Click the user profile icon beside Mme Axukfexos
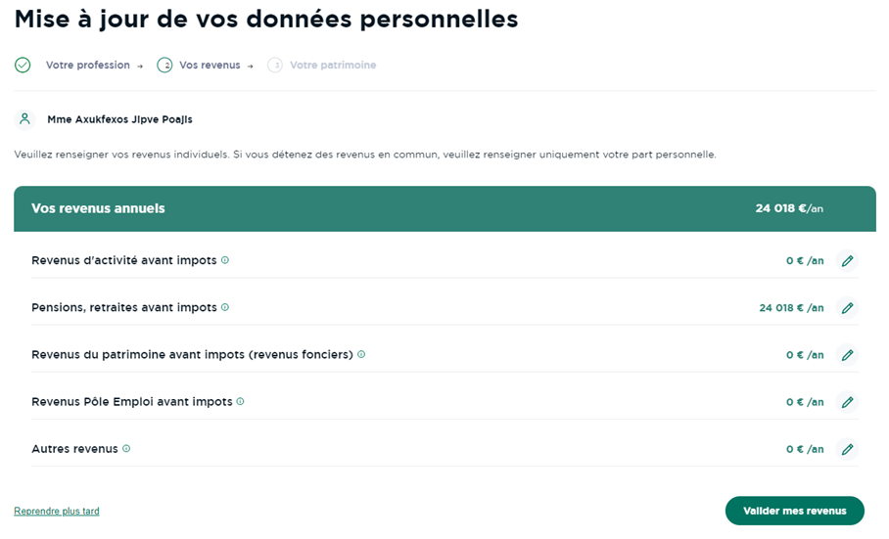 coord(24,119)
